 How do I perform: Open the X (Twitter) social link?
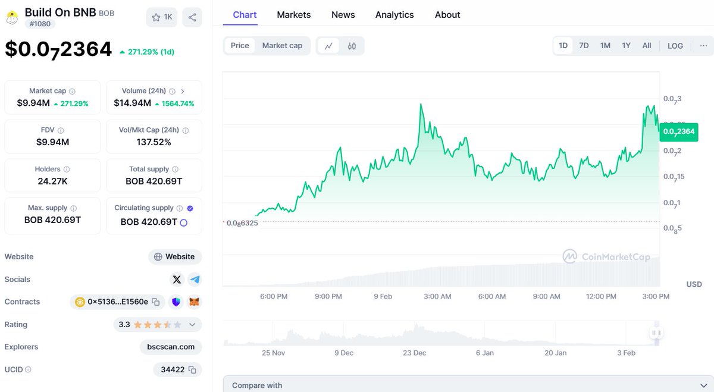pyautogui.click(x=177, y=280)
